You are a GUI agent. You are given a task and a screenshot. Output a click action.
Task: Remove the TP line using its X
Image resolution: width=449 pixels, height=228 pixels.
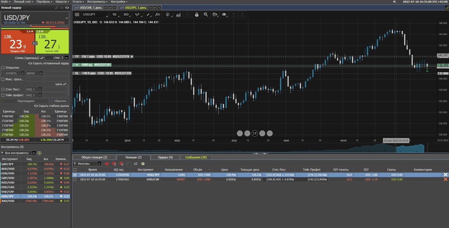tap(132, 56)
